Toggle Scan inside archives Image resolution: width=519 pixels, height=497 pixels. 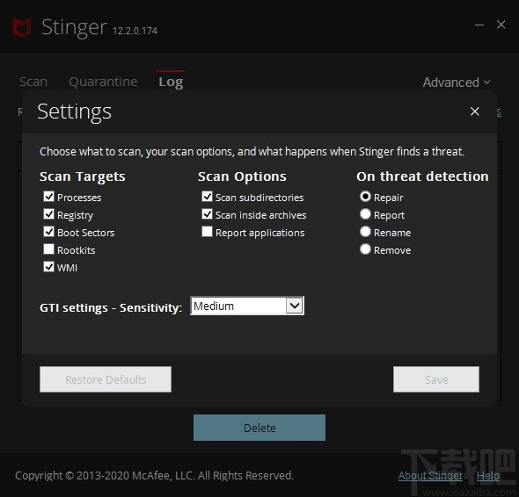208,214
